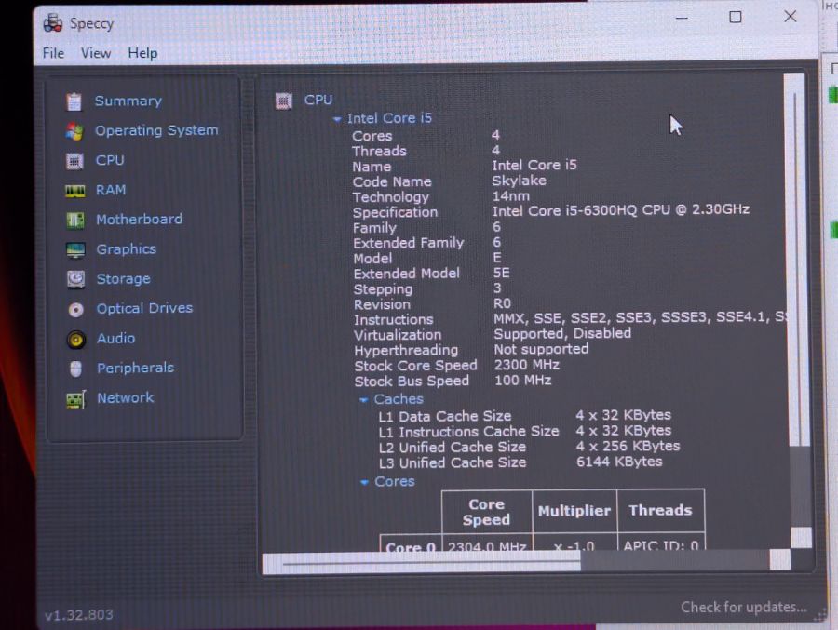Image resolution: width=838 pixels, height=630 pixels.
Task: Click the 2300 MHz stock core speed value
Action: (526, 365)
